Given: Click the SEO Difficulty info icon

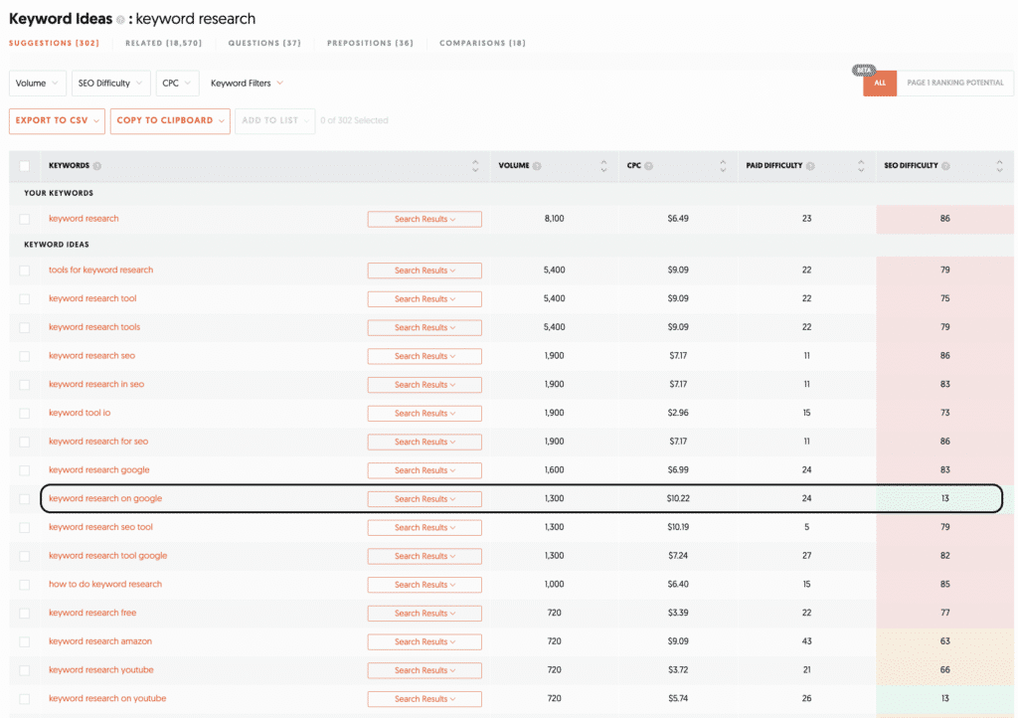Looking at the screenshot, I should [x=945, y=166].
